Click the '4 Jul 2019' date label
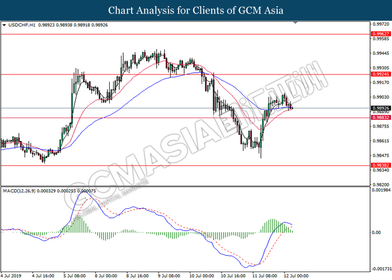This screenshot has width=392, height=280. [x=12, y=276]
